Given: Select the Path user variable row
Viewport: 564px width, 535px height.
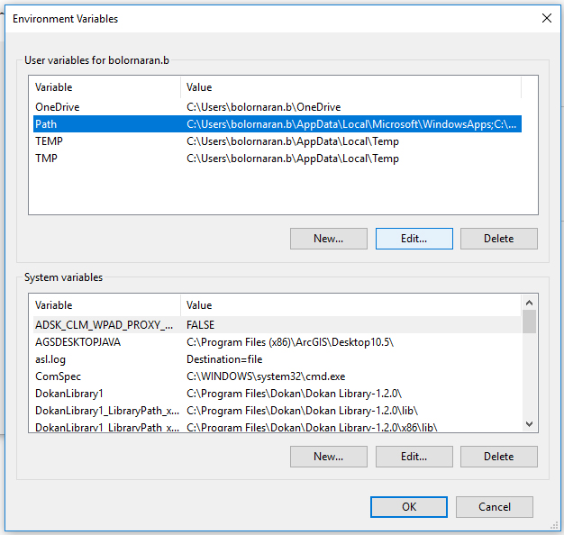Looking at the screenshot, I should (x=277, y=124).
